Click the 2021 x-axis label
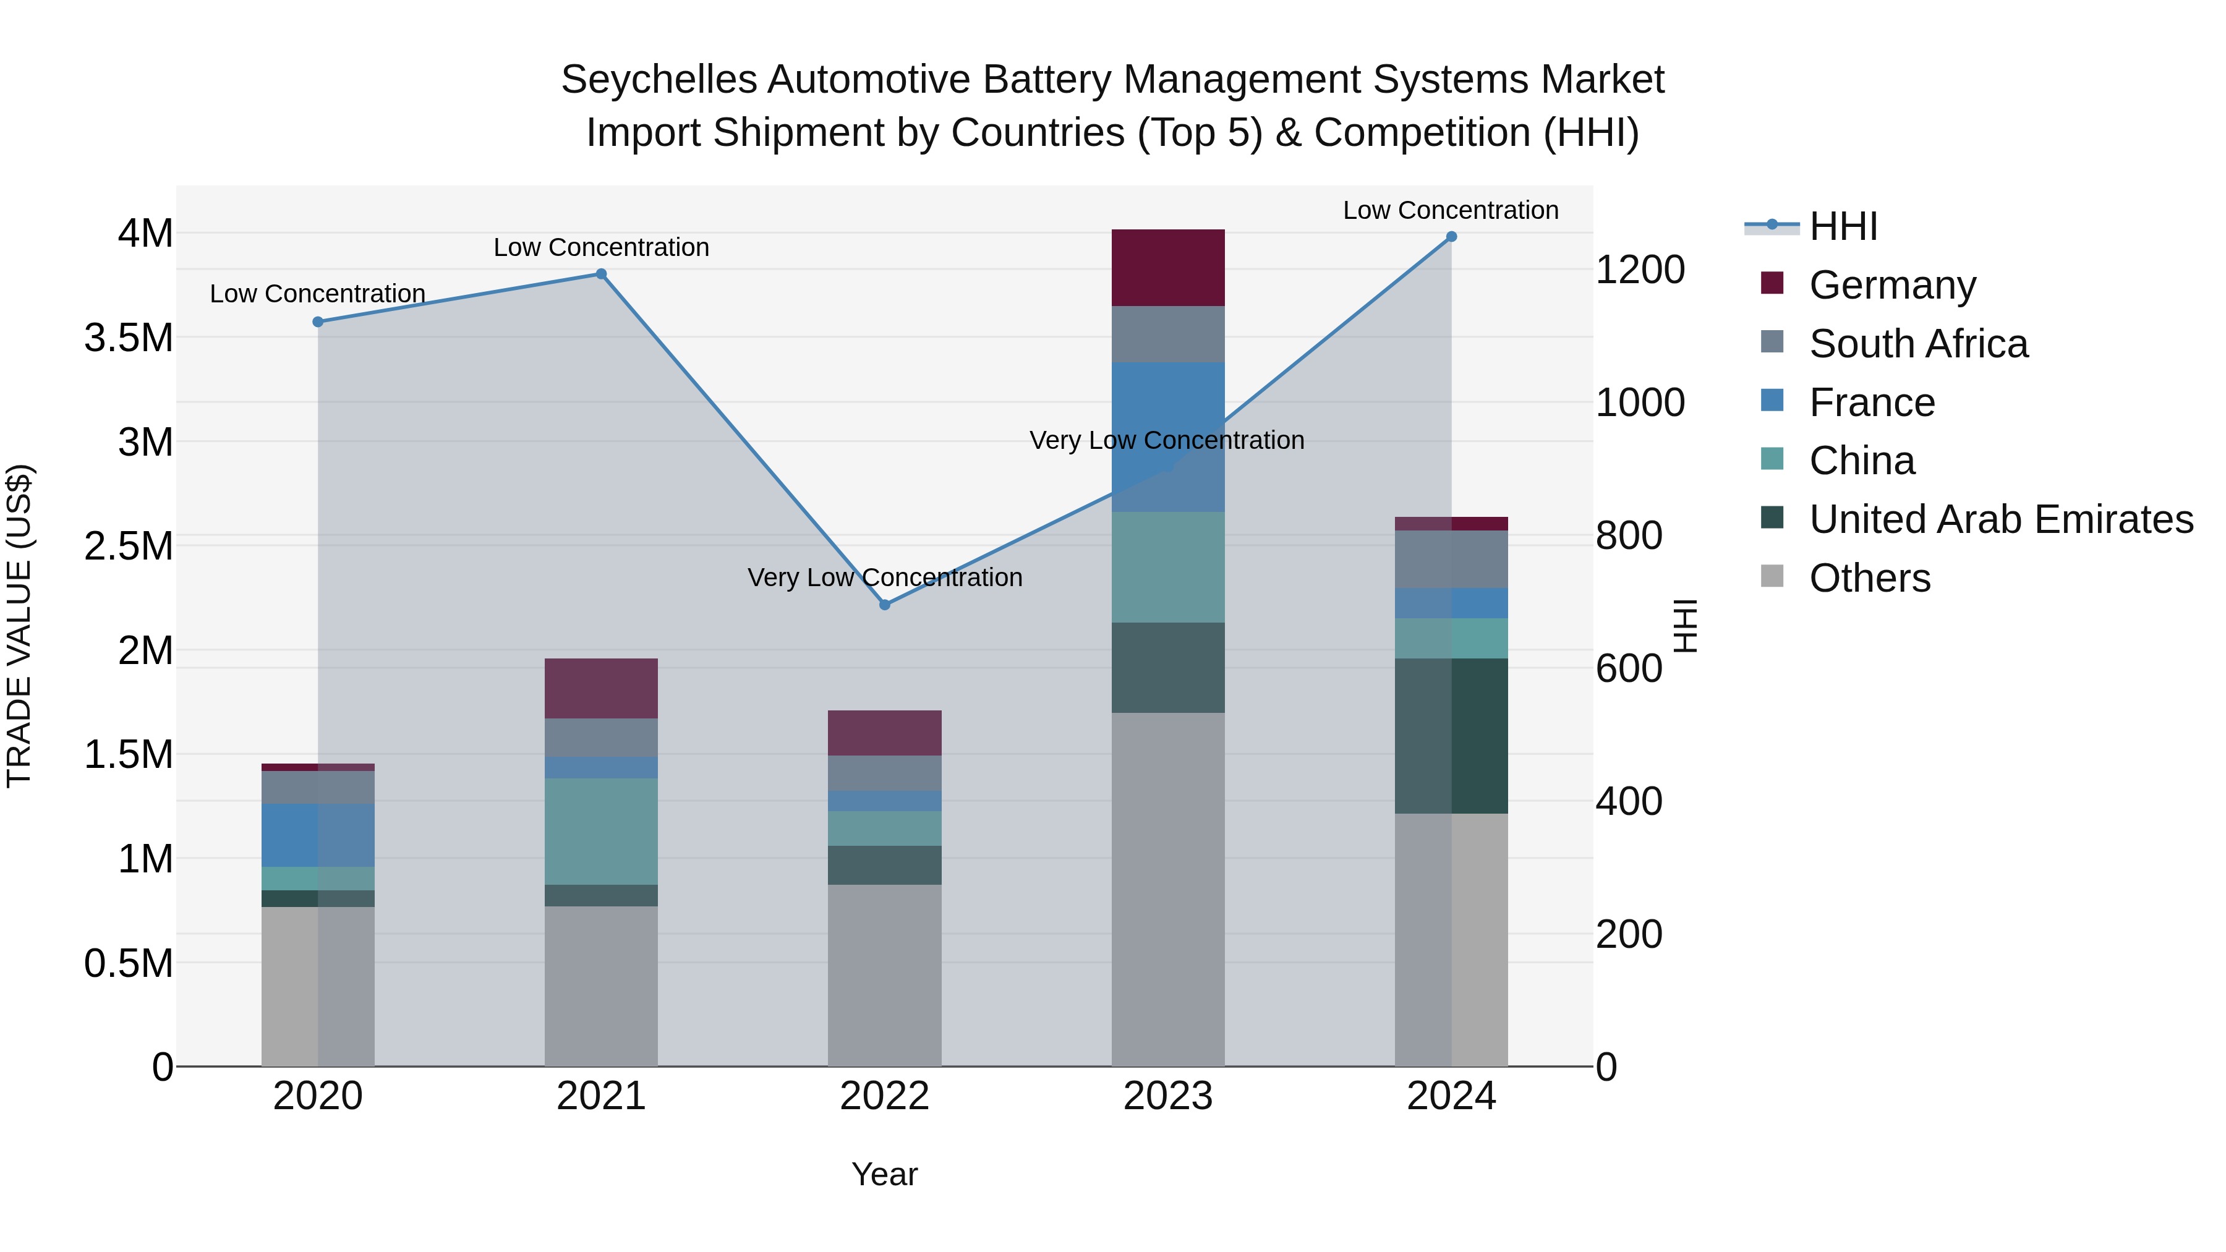Image resolution: width=2226 pixels, height=1252 pixels. coord(602,1096)
